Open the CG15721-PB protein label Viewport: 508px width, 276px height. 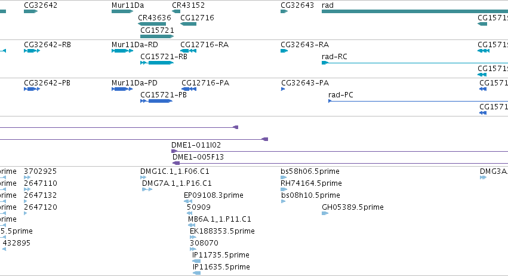164,95
